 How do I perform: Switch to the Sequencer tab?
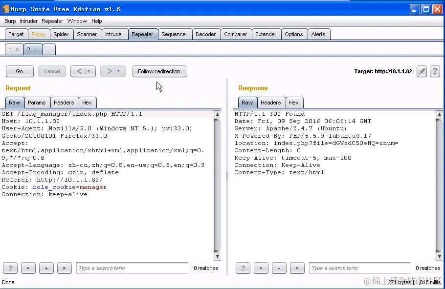(x=174, y=34)
